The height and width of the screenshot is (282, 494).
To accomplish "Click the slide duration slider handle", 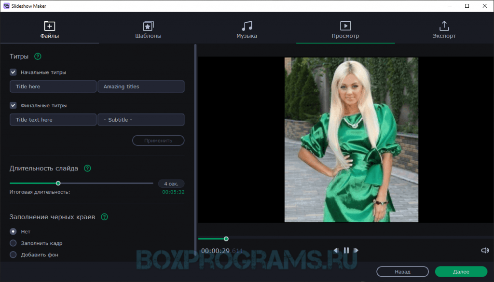I will (58, 183).
